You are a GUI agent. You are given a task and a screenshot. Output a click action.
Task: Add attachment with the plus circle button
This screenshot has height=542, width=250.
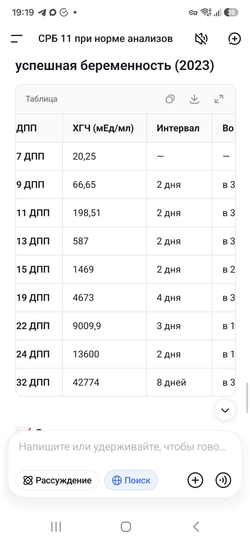click(195, 480)
